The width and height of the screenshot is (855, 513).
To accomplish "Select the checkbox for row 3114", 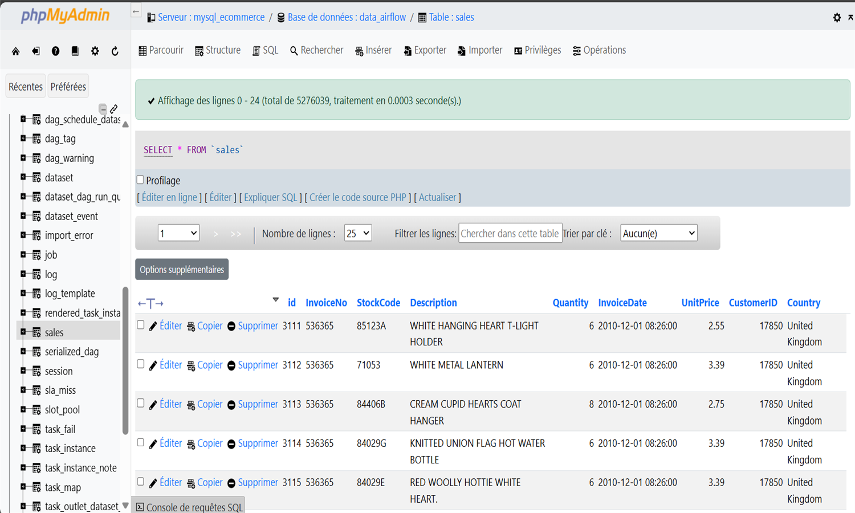I will coord(141,442).
